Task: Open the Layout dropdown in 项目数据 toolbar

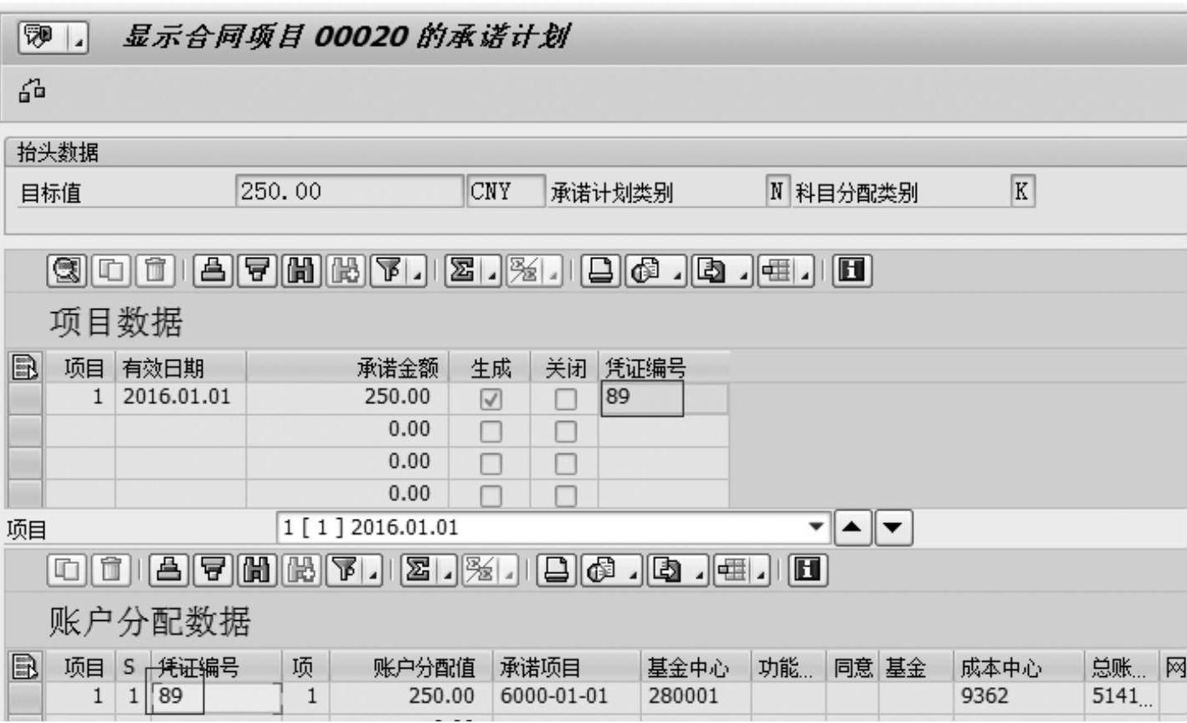Action: [807, 271]
